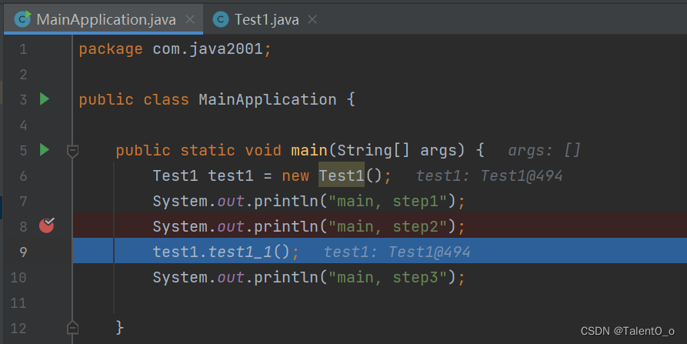Image resolution: width=687 pixels, height=344 pixels.
Task: Click line number 9 in the gutter
Action: click(x=23, y=252)
